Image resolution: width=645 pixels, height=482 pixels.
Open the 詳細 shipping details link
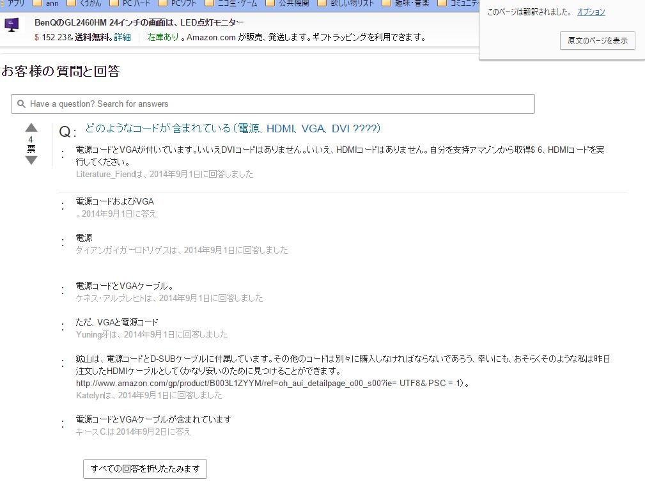coord(122,38)
